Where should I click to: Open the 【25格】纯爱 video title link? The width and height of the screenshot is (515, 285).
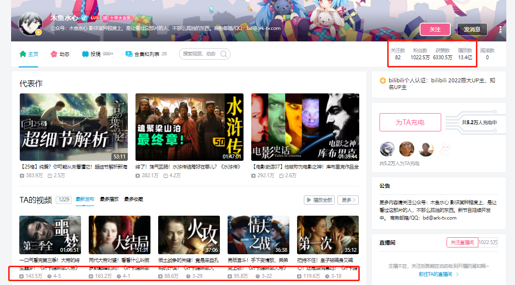tap(74, 167)
